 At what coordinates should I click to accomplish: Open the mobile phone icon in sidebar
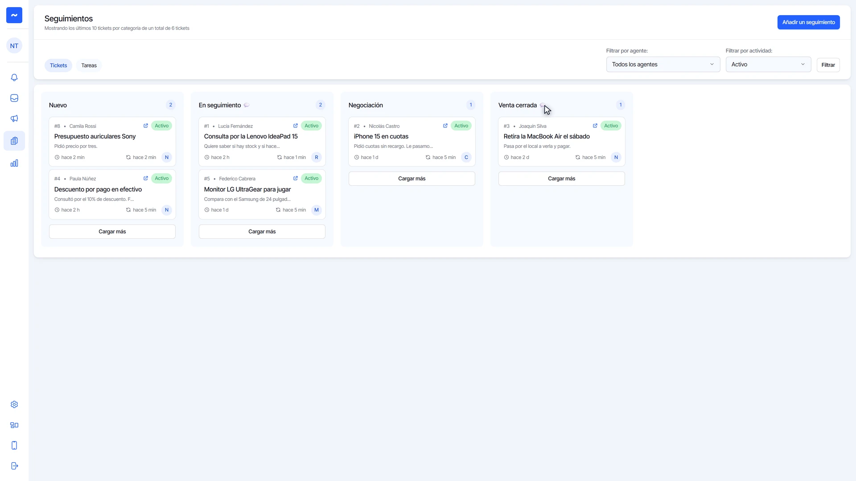pos(14,445)
